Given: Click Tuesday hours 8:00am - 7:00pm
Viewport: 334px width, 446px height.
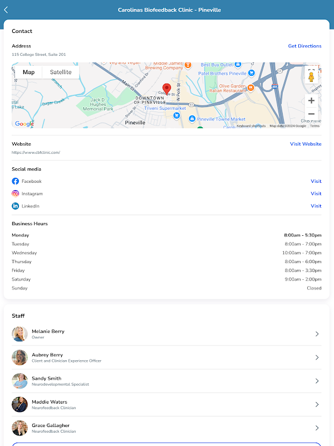Looking at the screenshot, I should pos(303,244).
